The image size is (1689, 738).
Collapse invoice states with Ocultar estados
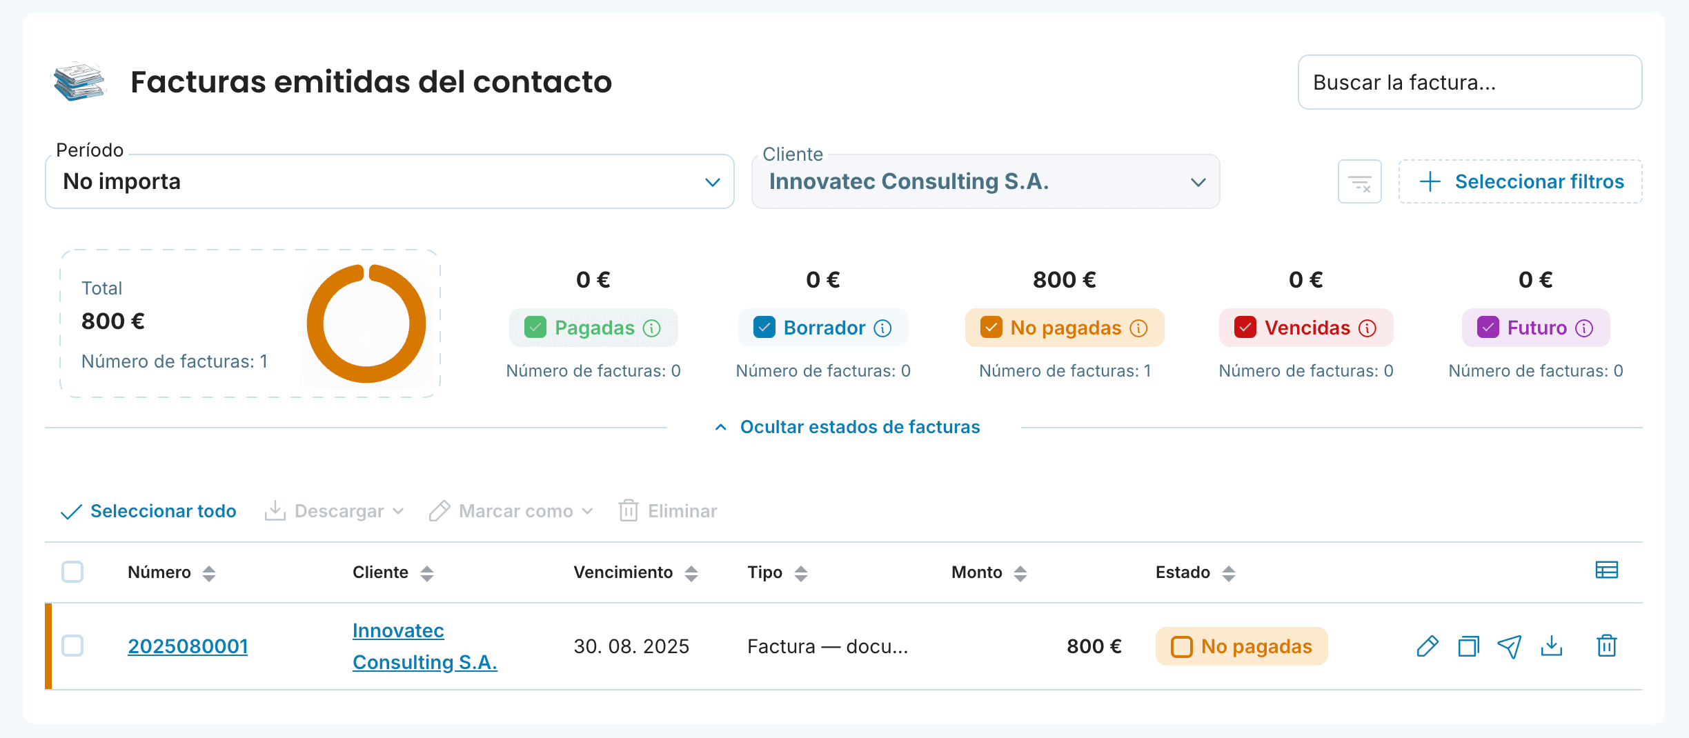click(847, 427)
